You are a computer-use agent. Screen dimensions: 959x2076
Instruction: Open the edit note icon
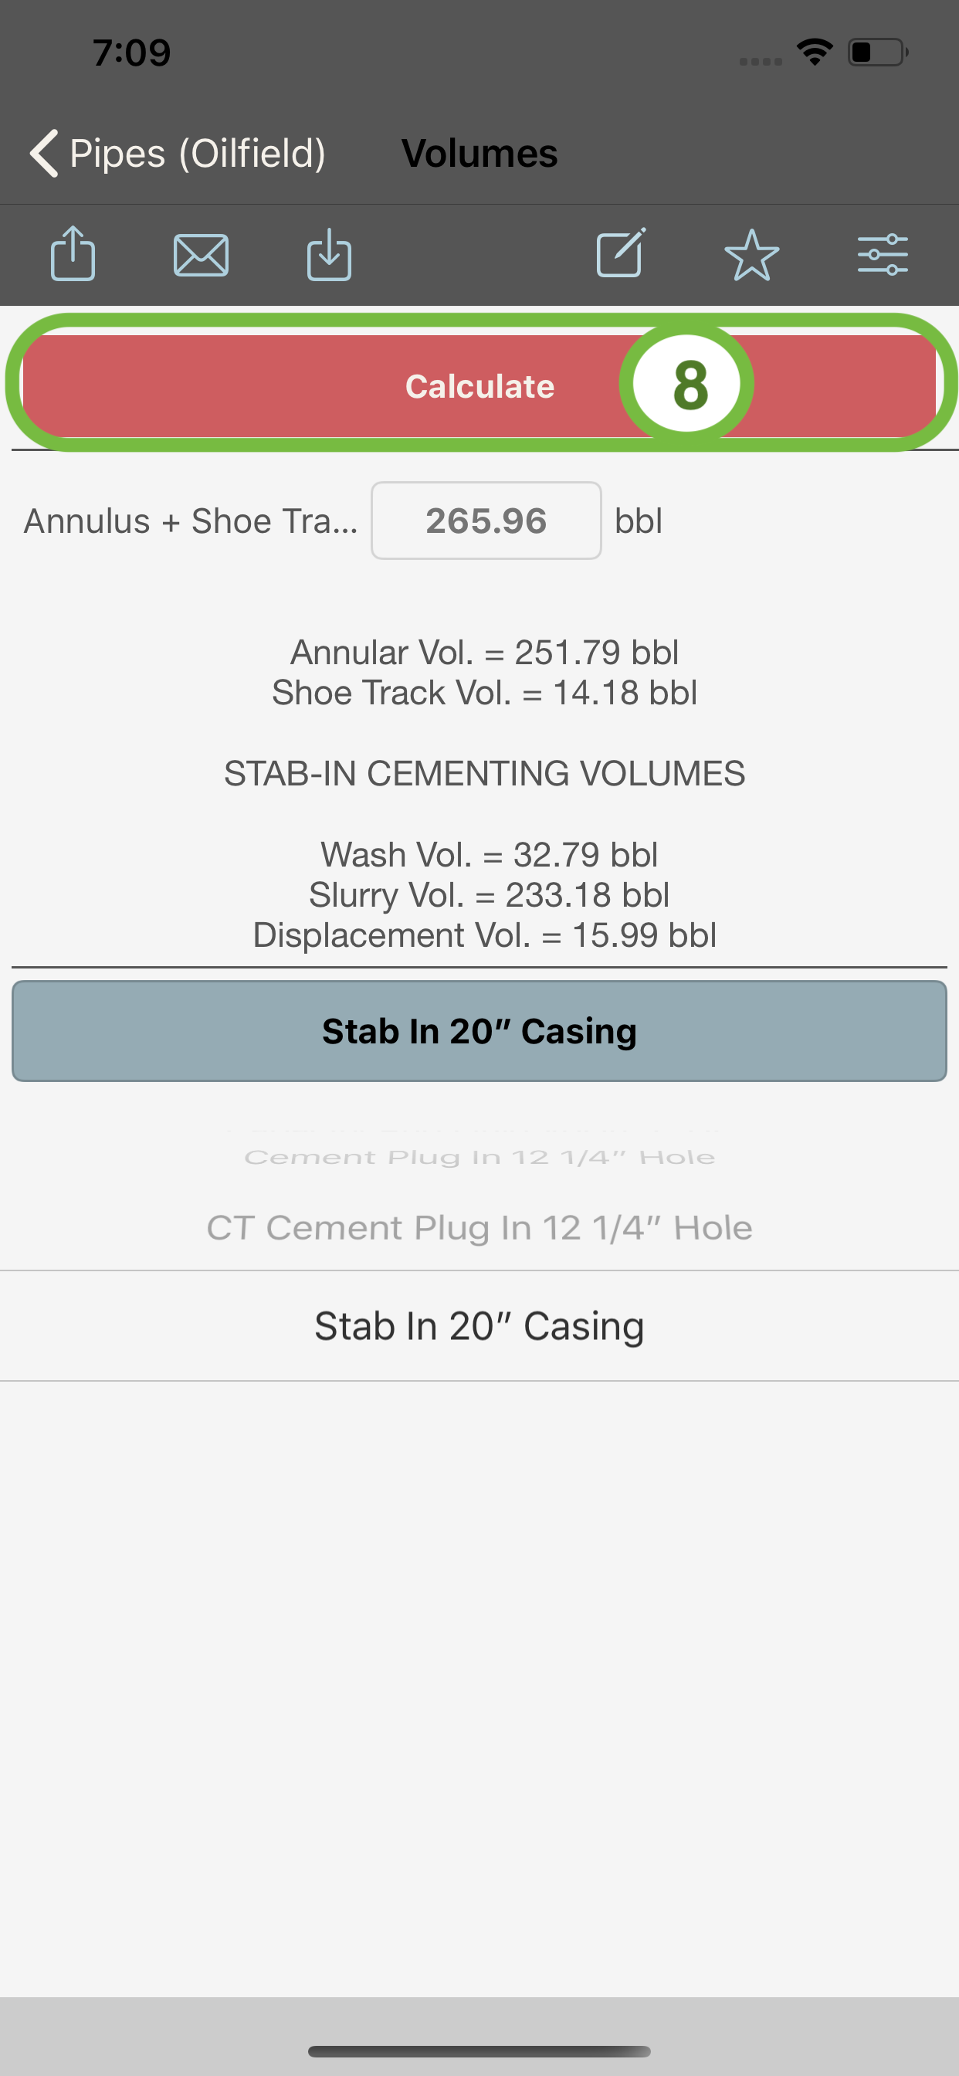click(621, 253)
